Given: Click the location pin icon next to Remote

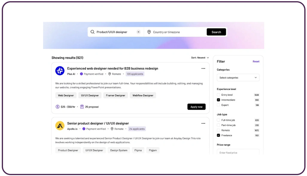Looking at the screenshot, I should [x=110, y=74].
